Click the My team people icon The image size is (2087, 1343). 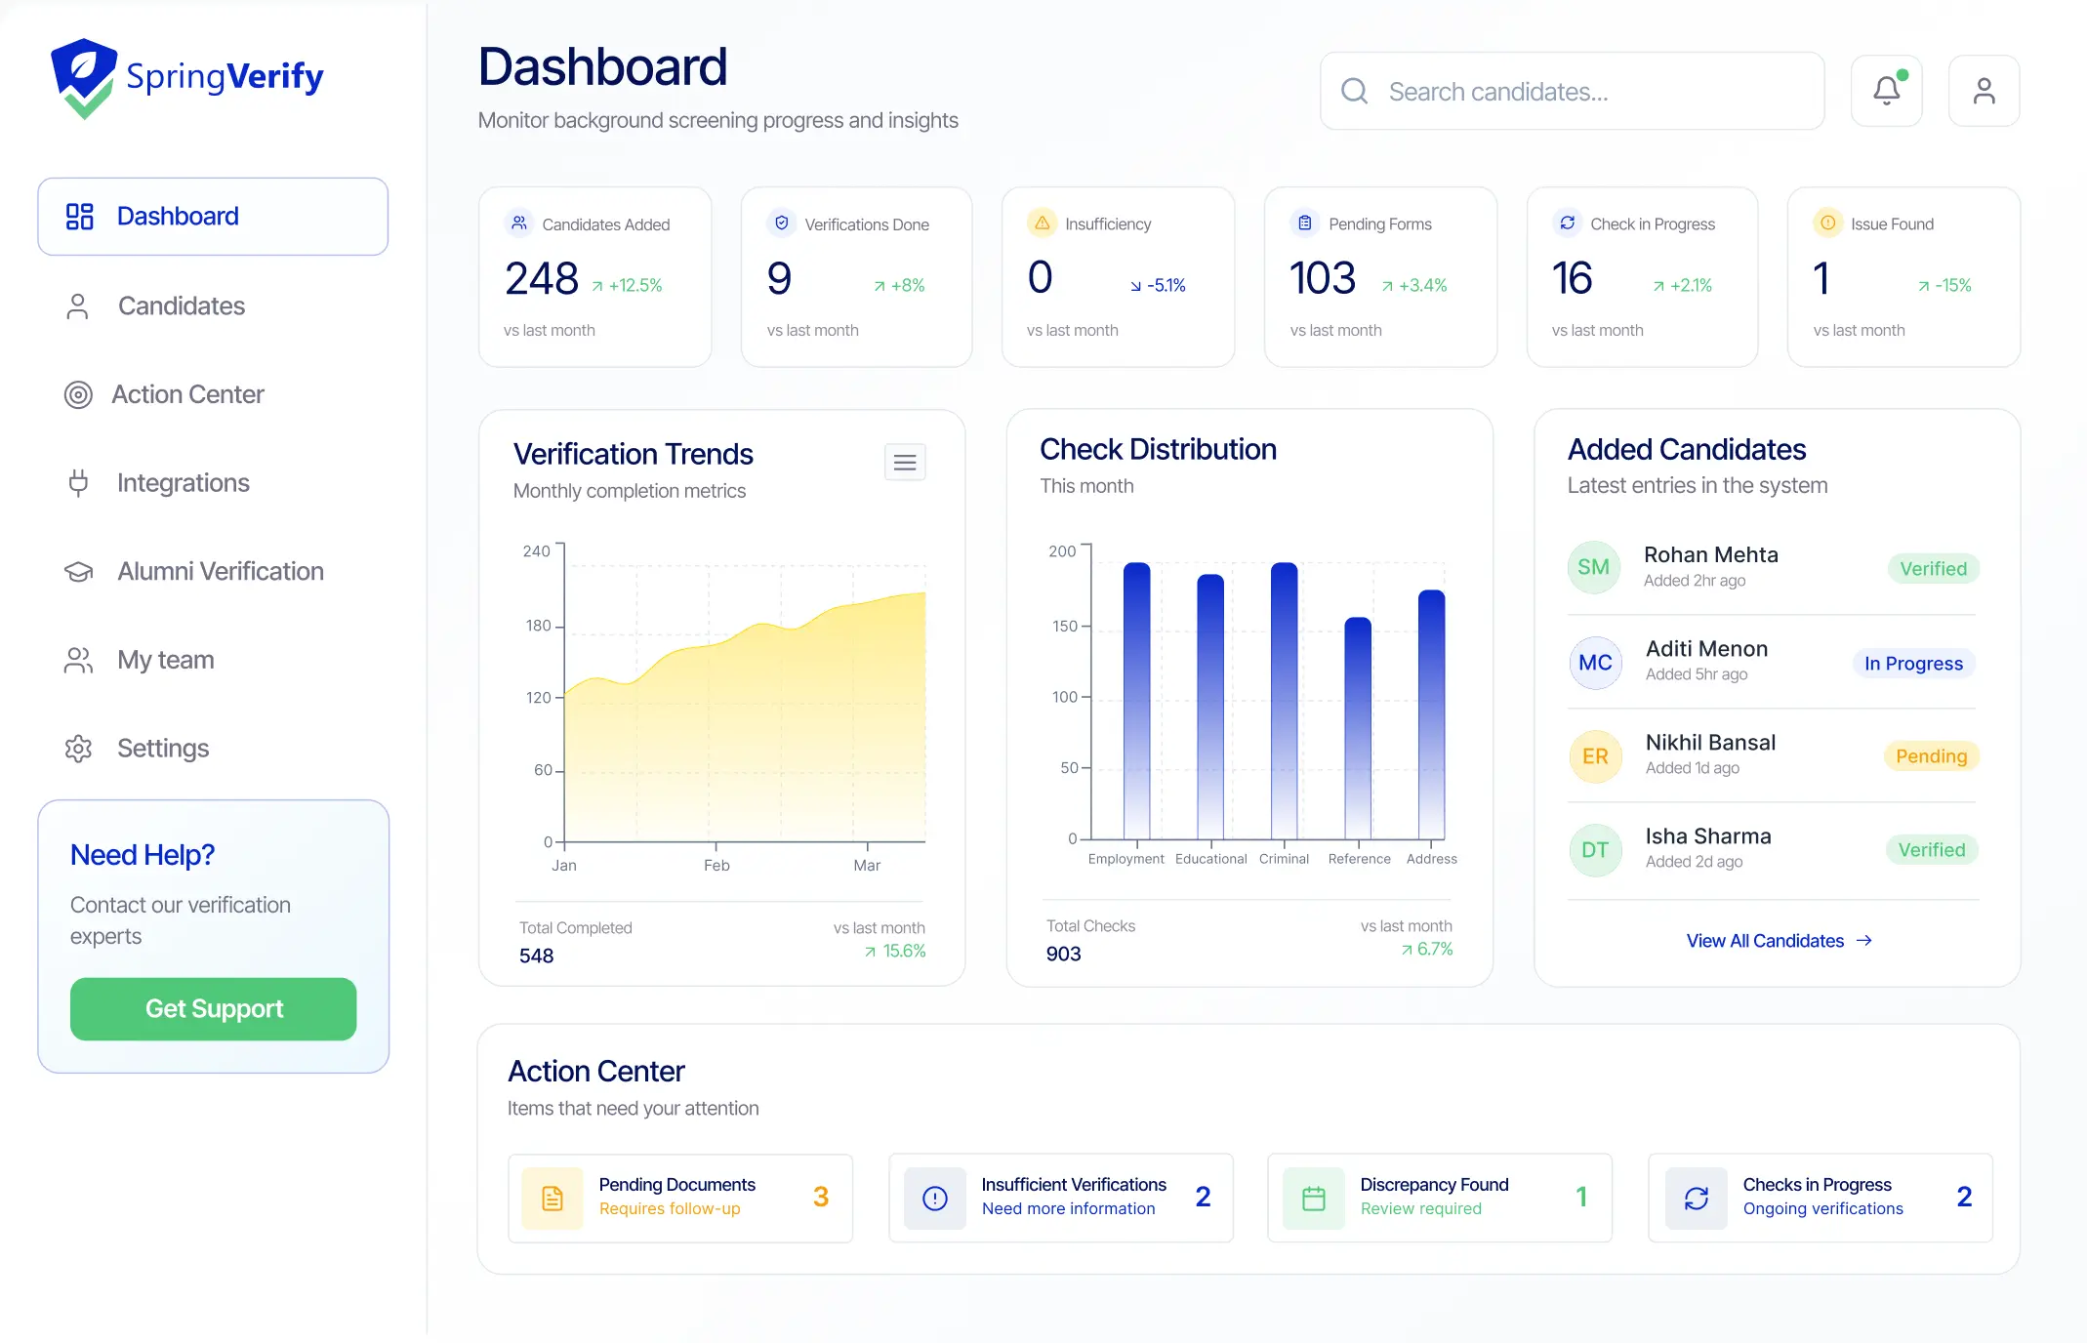pyautogui.click(x=78, y=661)
